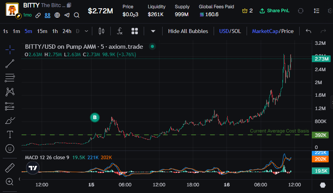The height and width of the screenshot is (193, 333).
Task: Toggle USD/SOL currency display
Action: coord(230,31)
